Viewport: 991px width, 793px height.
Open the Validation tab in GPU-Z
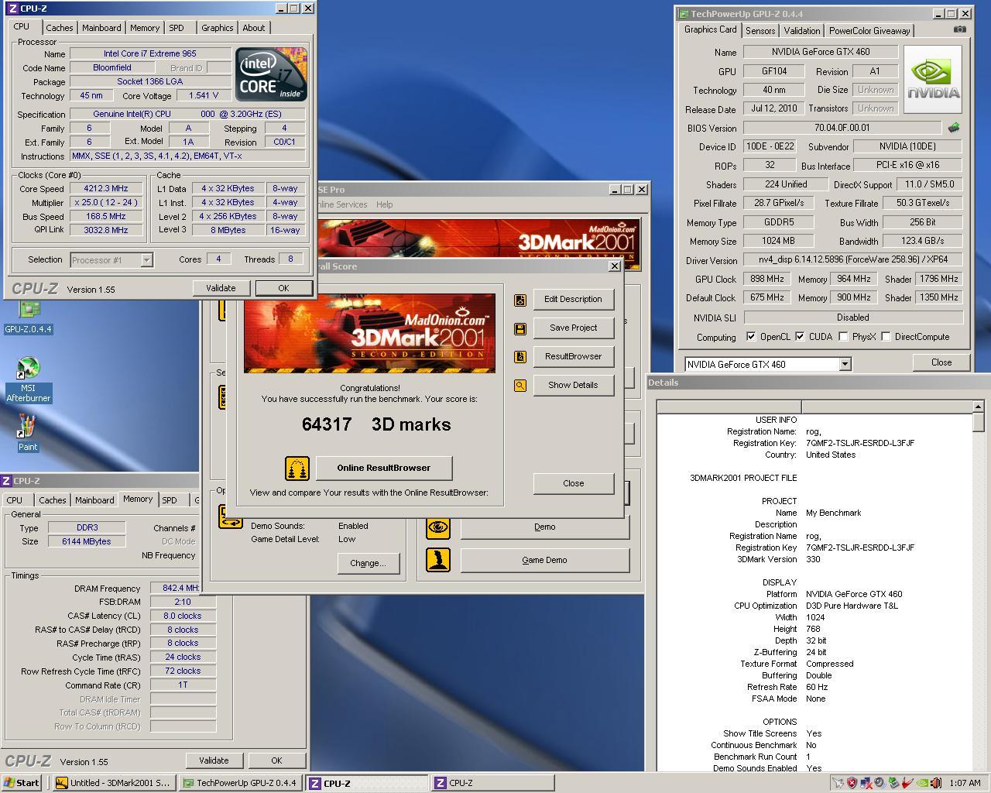801,31
